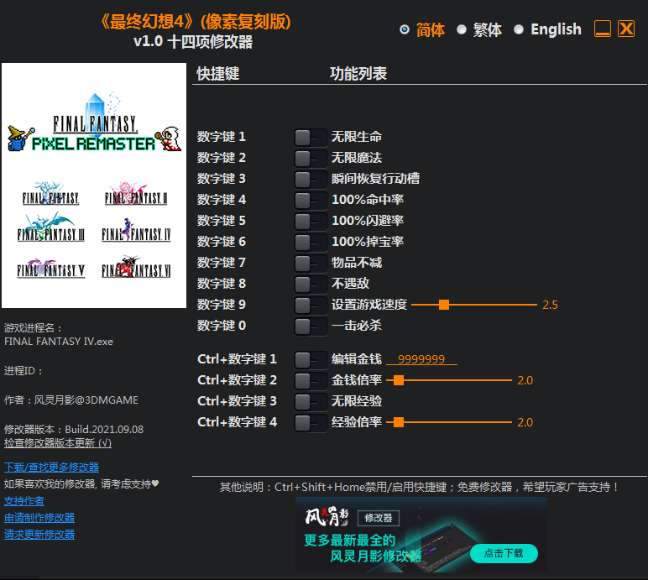Select English language radio button
The height and width of the screenshot is (580, 648).
pyautogui.click(x=519, y=29)
